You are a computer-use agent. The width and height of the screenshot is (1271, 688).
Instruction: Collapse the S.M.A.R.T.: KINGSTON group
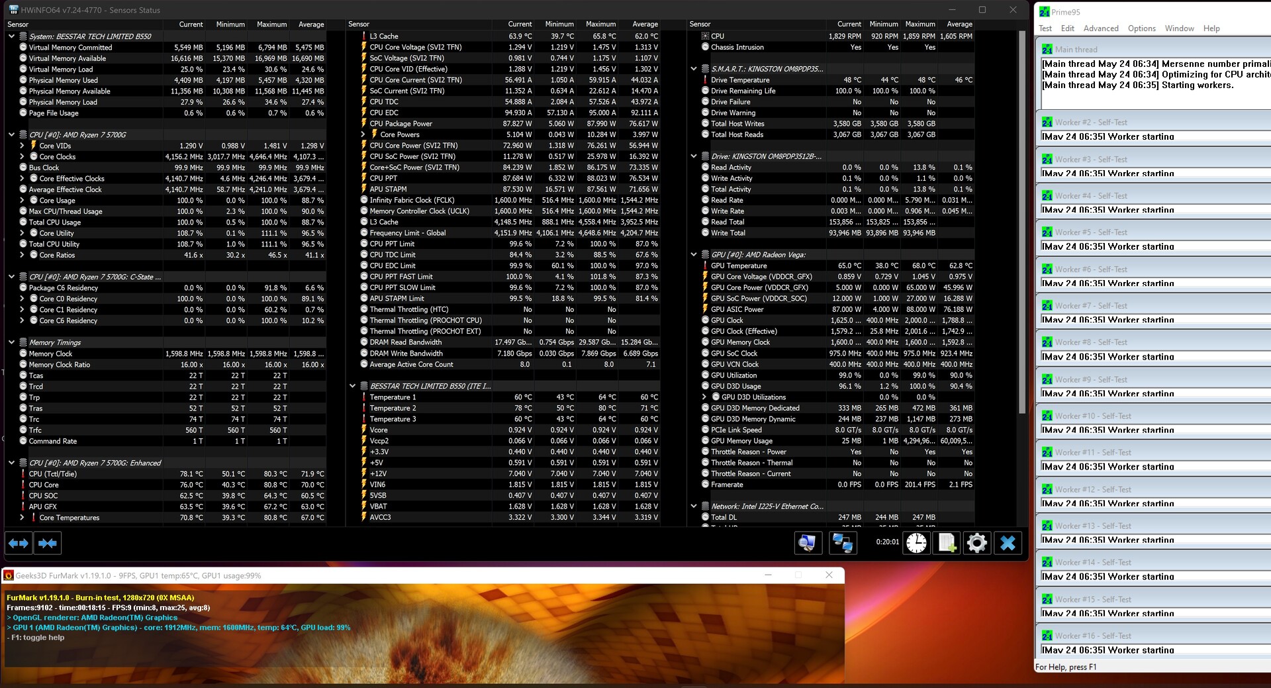pos(694,69)
